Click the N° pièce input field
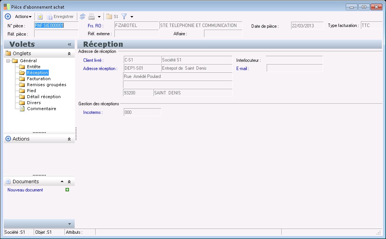This screenshot has height=239, width=386. 56,25
